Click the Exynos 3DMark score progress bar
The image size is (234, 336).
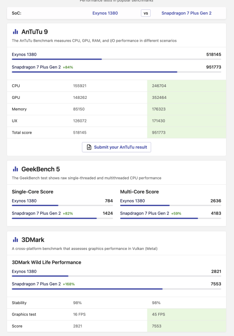117,276
